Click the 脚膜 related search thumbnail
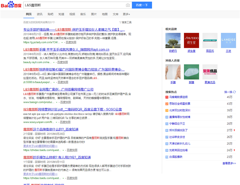 tap(191, 72)
